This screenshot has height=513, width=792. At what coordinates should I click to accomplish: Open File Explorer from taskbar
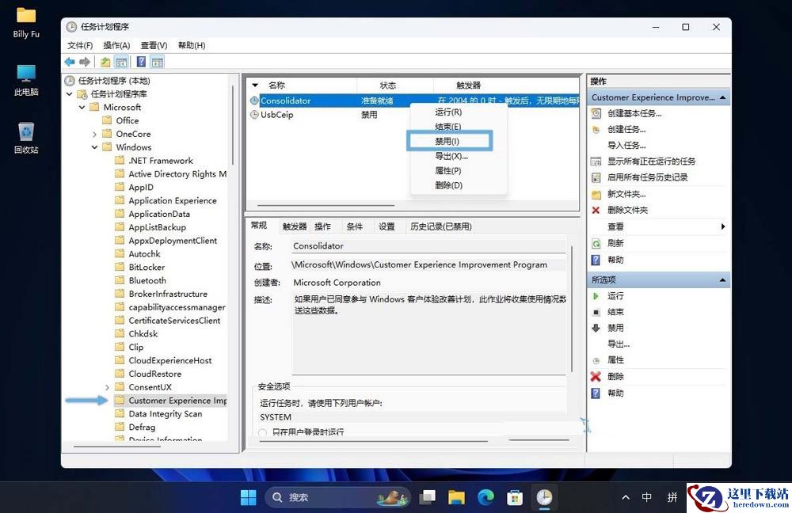coord(456,497)
